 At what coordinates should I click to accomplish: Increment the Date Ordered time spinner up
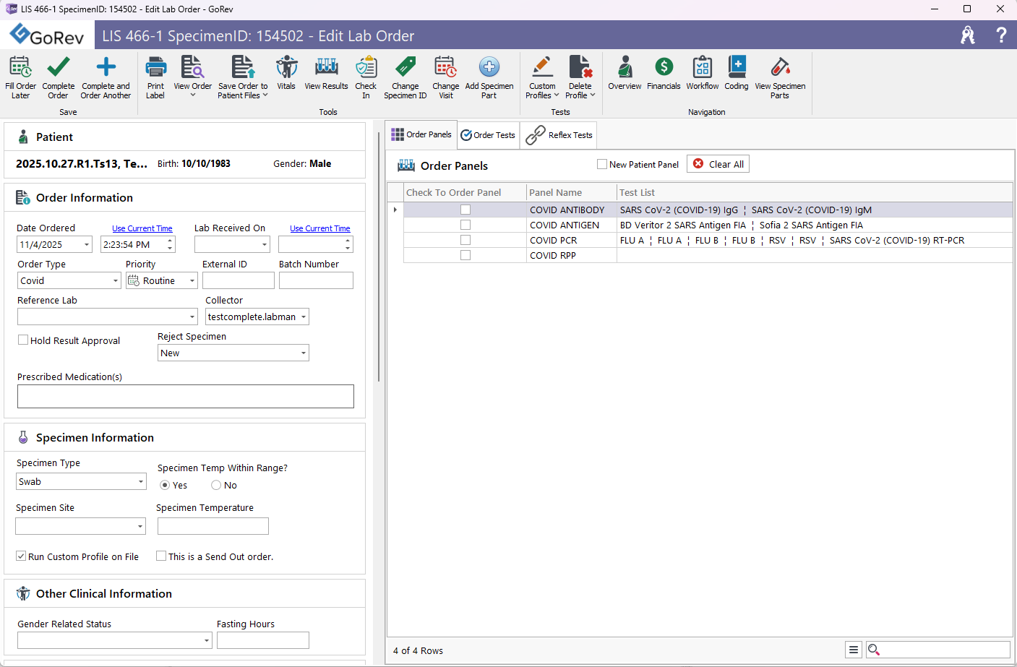click(x=171, y=241)
